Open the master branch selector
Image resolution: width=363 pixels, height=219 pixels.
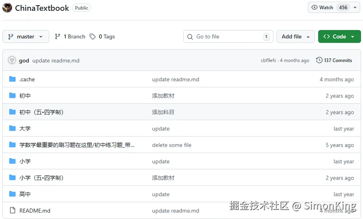[x=26, y=36]
